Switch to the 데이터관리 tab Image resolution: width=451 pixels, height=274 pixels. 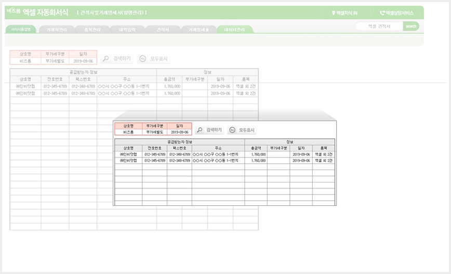[x=235, y=30]
